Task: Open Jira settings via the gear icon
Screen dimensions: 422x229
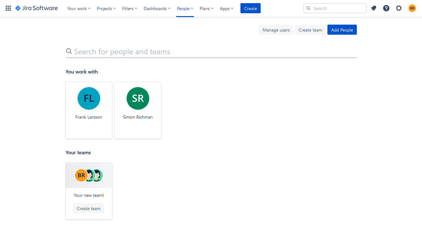Action: [399, 8]
